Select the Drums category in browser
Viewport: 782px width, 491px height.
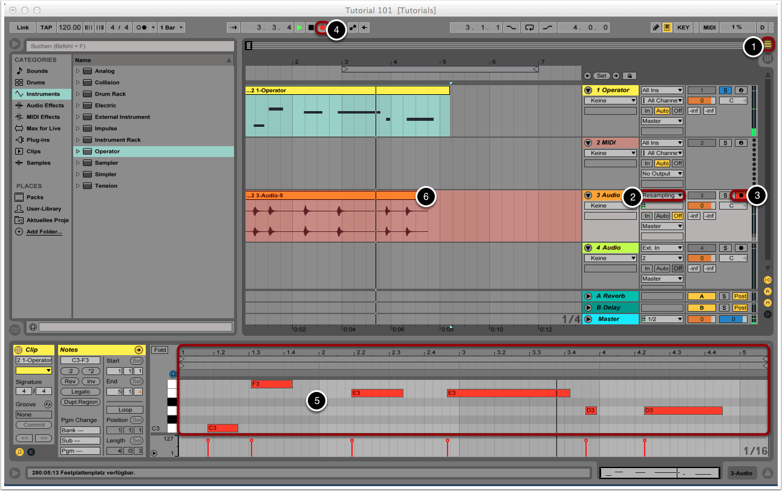click(36, 83)
